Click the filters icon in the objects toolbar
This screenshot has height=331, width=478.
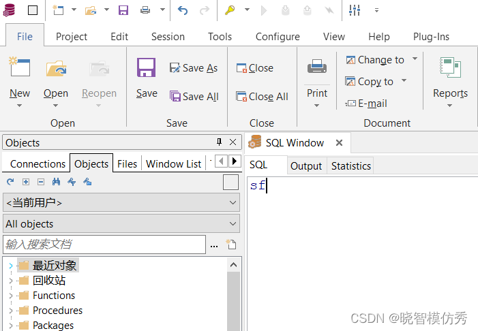point(72,182)
